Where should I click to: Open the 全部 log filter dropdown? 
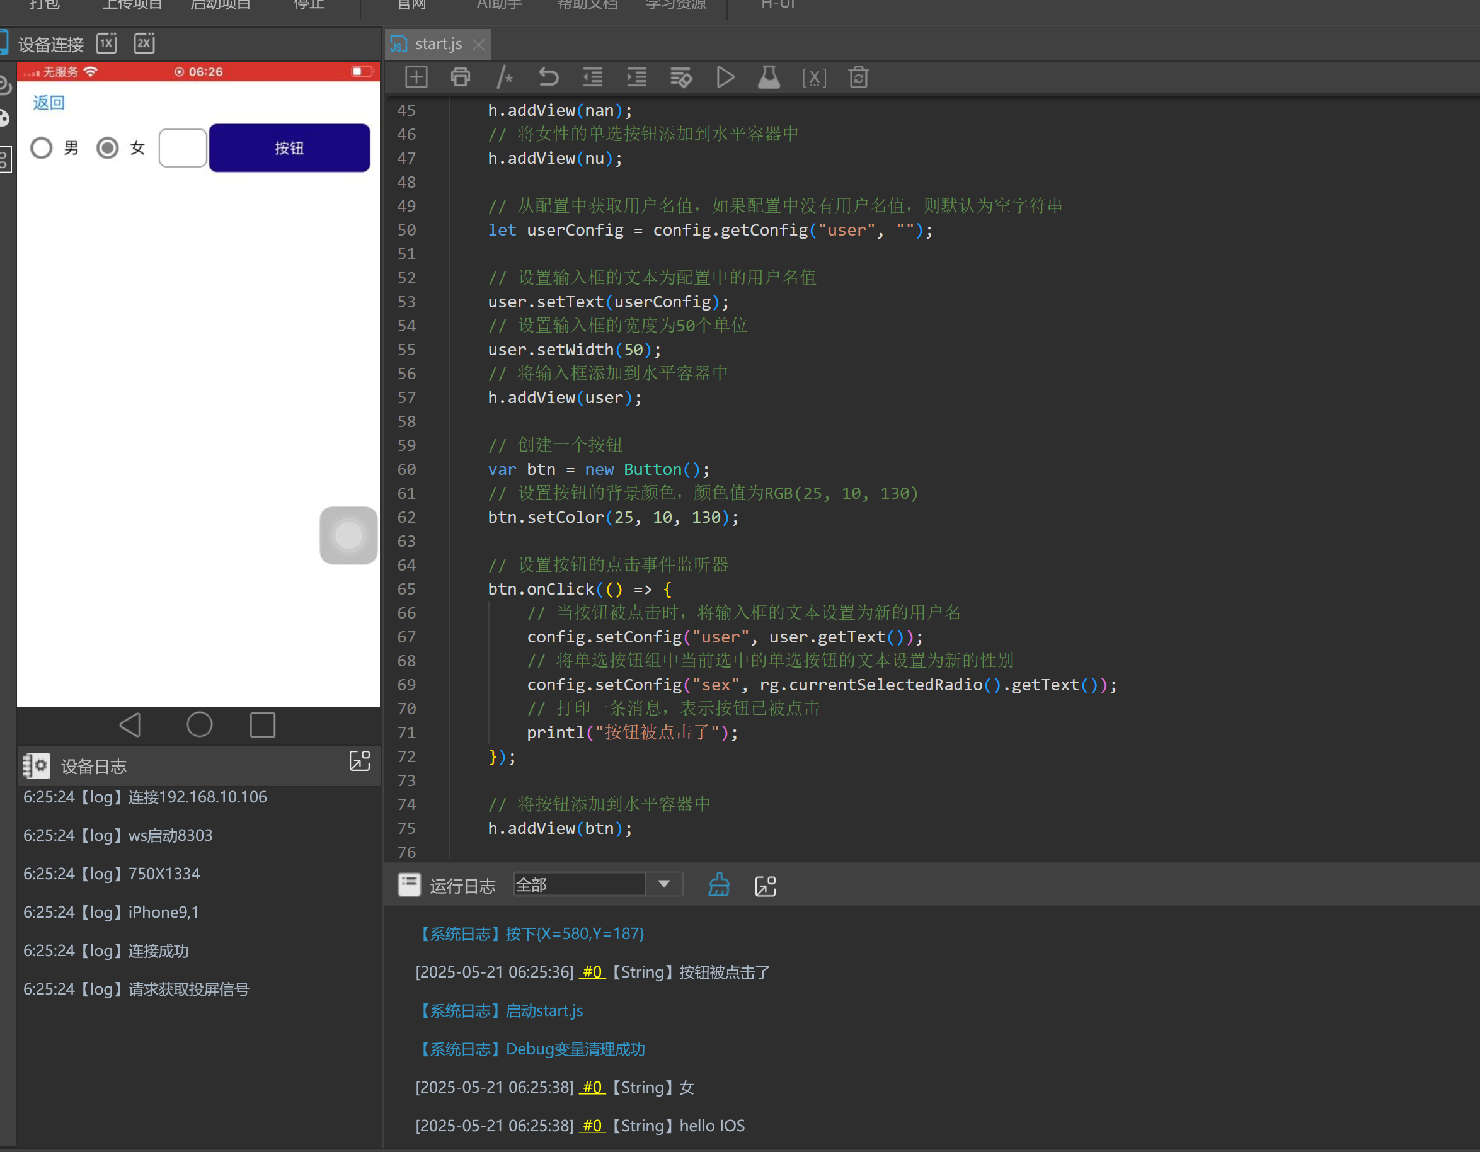[x=597, y=884]
